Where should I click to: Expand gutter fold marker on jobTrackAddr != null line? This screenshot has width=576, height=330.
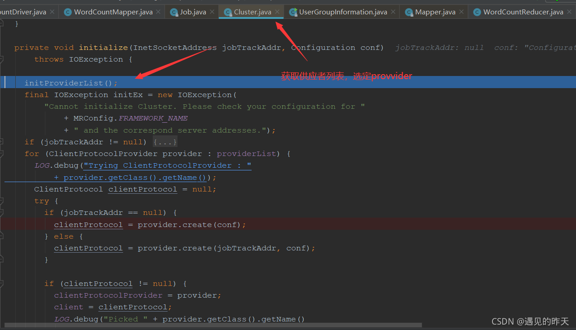2,142
